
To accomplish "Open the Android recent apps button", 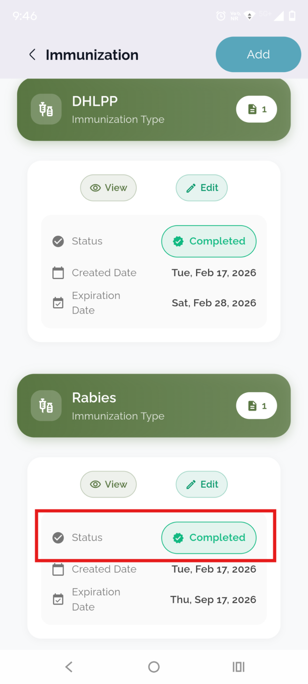I will 239,667.
